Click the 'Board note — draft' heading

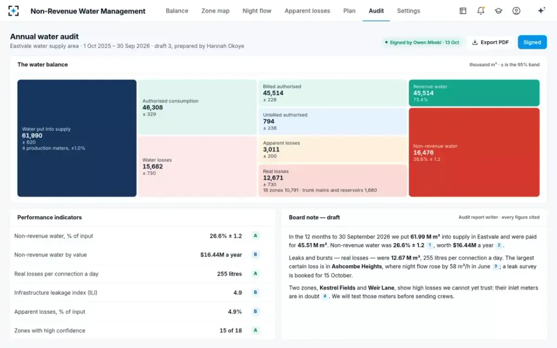pos(314,217)
